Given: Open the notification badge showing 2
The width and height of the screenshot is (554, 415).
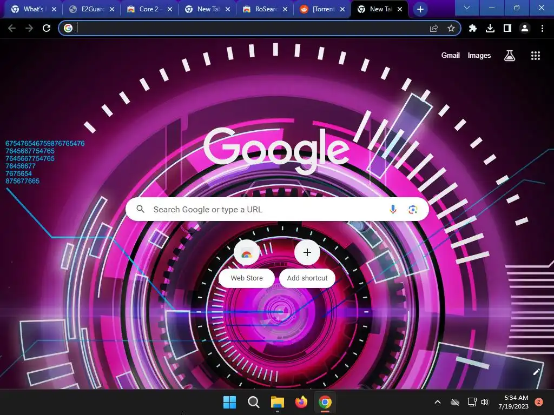Looking at the screenshot, I should (x=538, y=402).
